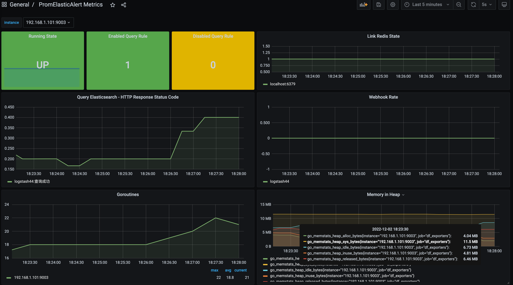Open the Goroutines panel title
Image resolution: width=513 pixels, height=285 pixels.
tap(128, 195)
